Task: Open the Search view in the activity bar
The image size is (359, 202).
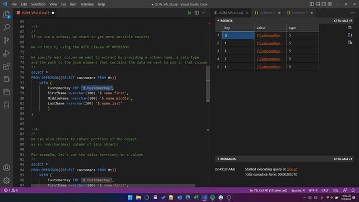Action: [x=6, y=27]
